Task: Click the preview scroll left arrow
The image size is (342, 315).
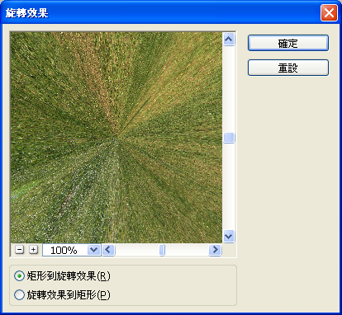Action: click(x=108, y=250)
